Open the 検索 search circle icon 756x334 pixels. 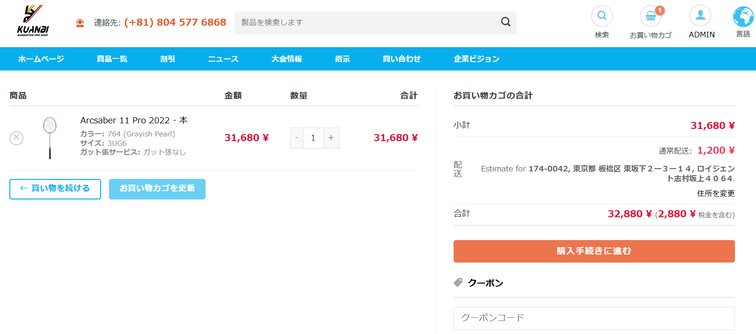602,16
